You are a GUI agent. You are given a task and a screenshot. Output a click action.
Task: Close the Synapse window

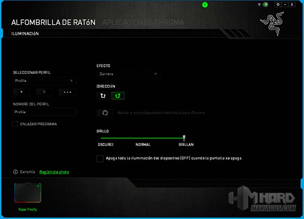click(292, 5)
